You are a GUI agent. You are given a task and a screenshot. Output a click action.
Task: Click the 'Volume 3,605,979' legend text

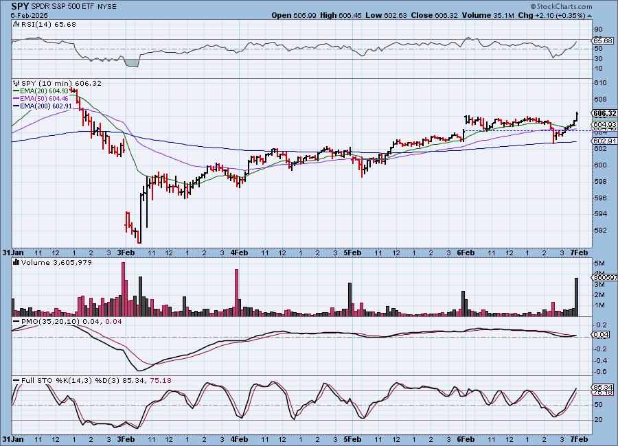click(56, 262)
